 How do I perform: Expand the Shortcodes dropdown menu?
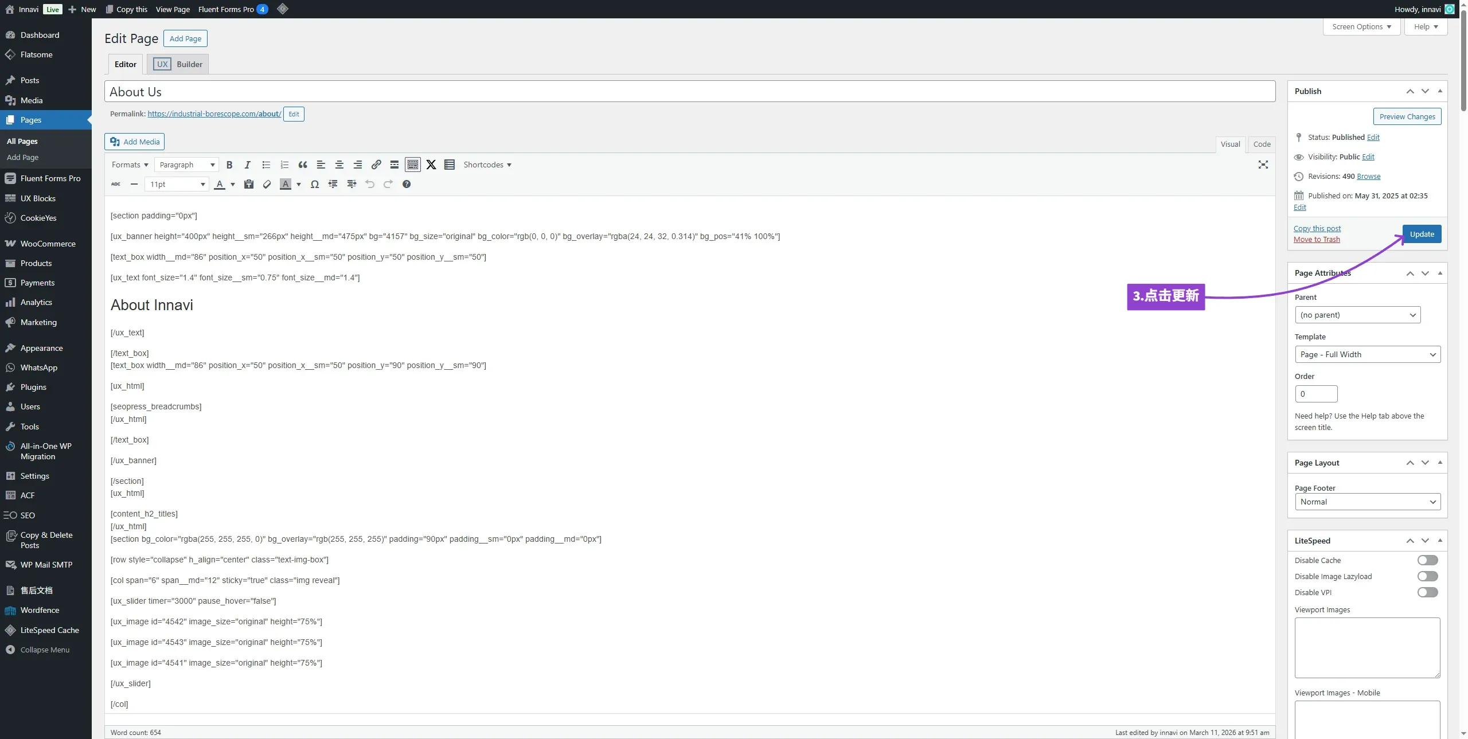(x=487, y=165)
